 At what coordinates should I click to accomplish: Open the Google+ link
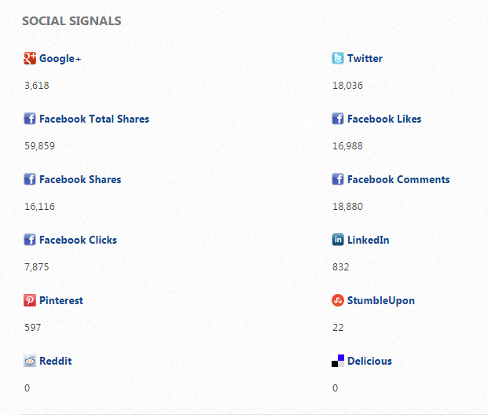(x=60, y=58)
